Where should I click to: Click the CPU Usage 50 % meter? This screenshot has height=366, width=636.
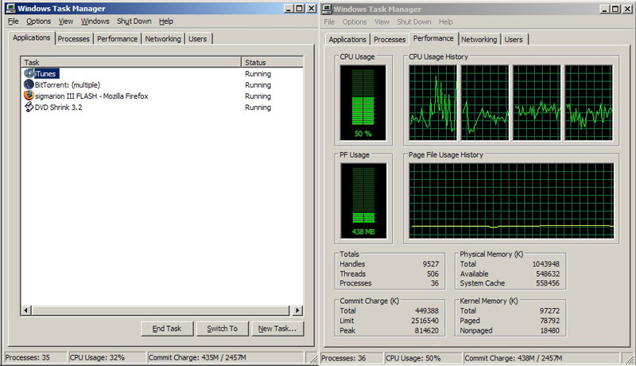[x=363, y=103]
